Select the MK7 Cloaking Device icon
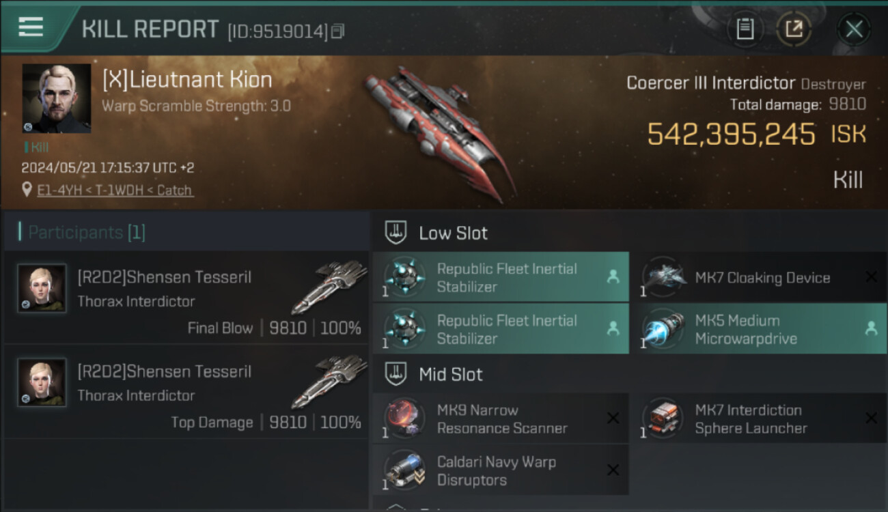The image size is (888, 512). (x=661, y=277)
